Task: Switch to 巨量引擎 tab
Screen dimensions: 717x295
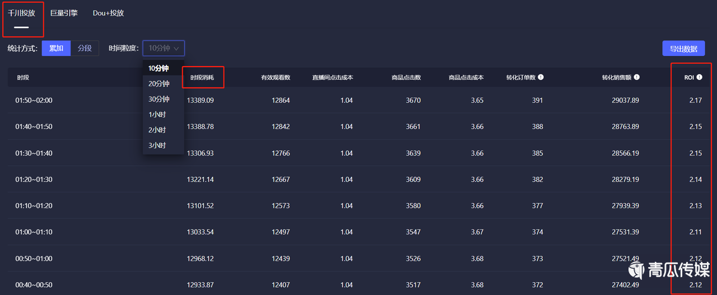Action: click(x=64, y=13)
